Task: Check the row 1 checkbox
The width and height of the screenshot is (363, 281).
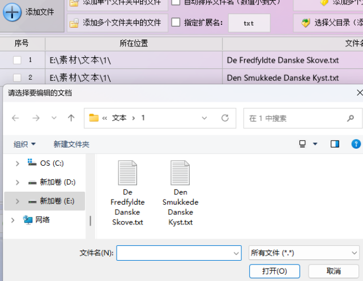Action: pyautogui.click(x=18, y=60)
